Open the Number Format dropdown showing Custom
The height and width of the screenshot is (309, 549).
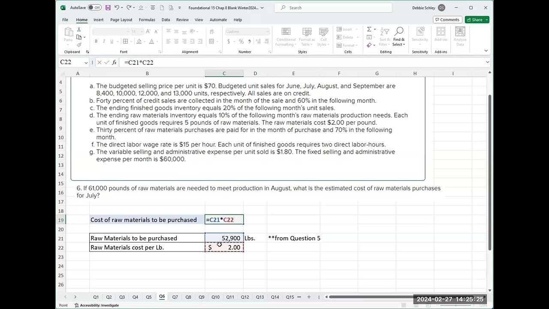point(247,31)
